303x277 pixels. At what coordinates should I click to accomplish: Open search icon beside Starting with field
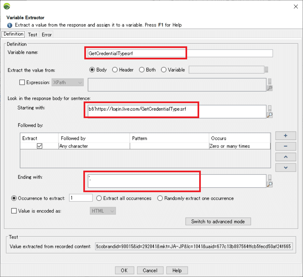pyautogui.click(x=270, y=115)
